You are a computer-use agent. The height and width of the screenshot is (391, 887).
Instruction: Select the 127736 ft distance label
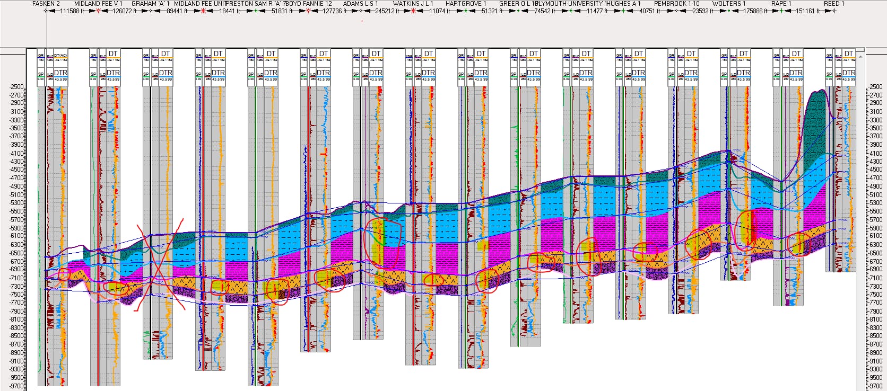(x=335, y=11)
